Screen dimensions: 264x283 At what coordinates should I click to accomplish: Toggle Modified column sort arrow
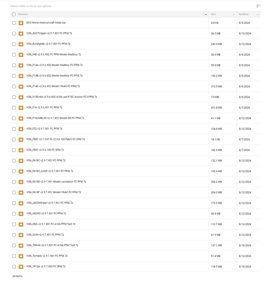(x=258, y=14)
